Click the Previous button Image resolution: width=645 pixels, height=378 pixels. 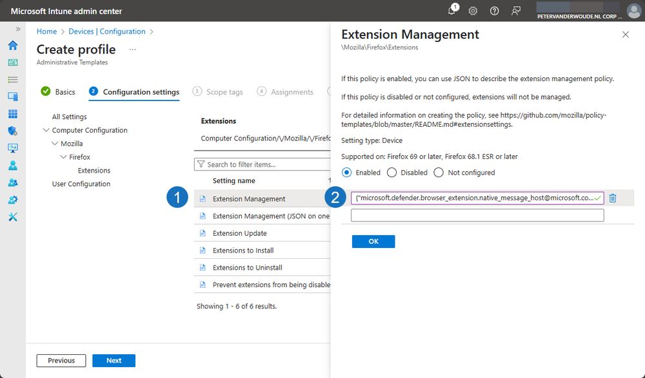click(x=61, y=361)
